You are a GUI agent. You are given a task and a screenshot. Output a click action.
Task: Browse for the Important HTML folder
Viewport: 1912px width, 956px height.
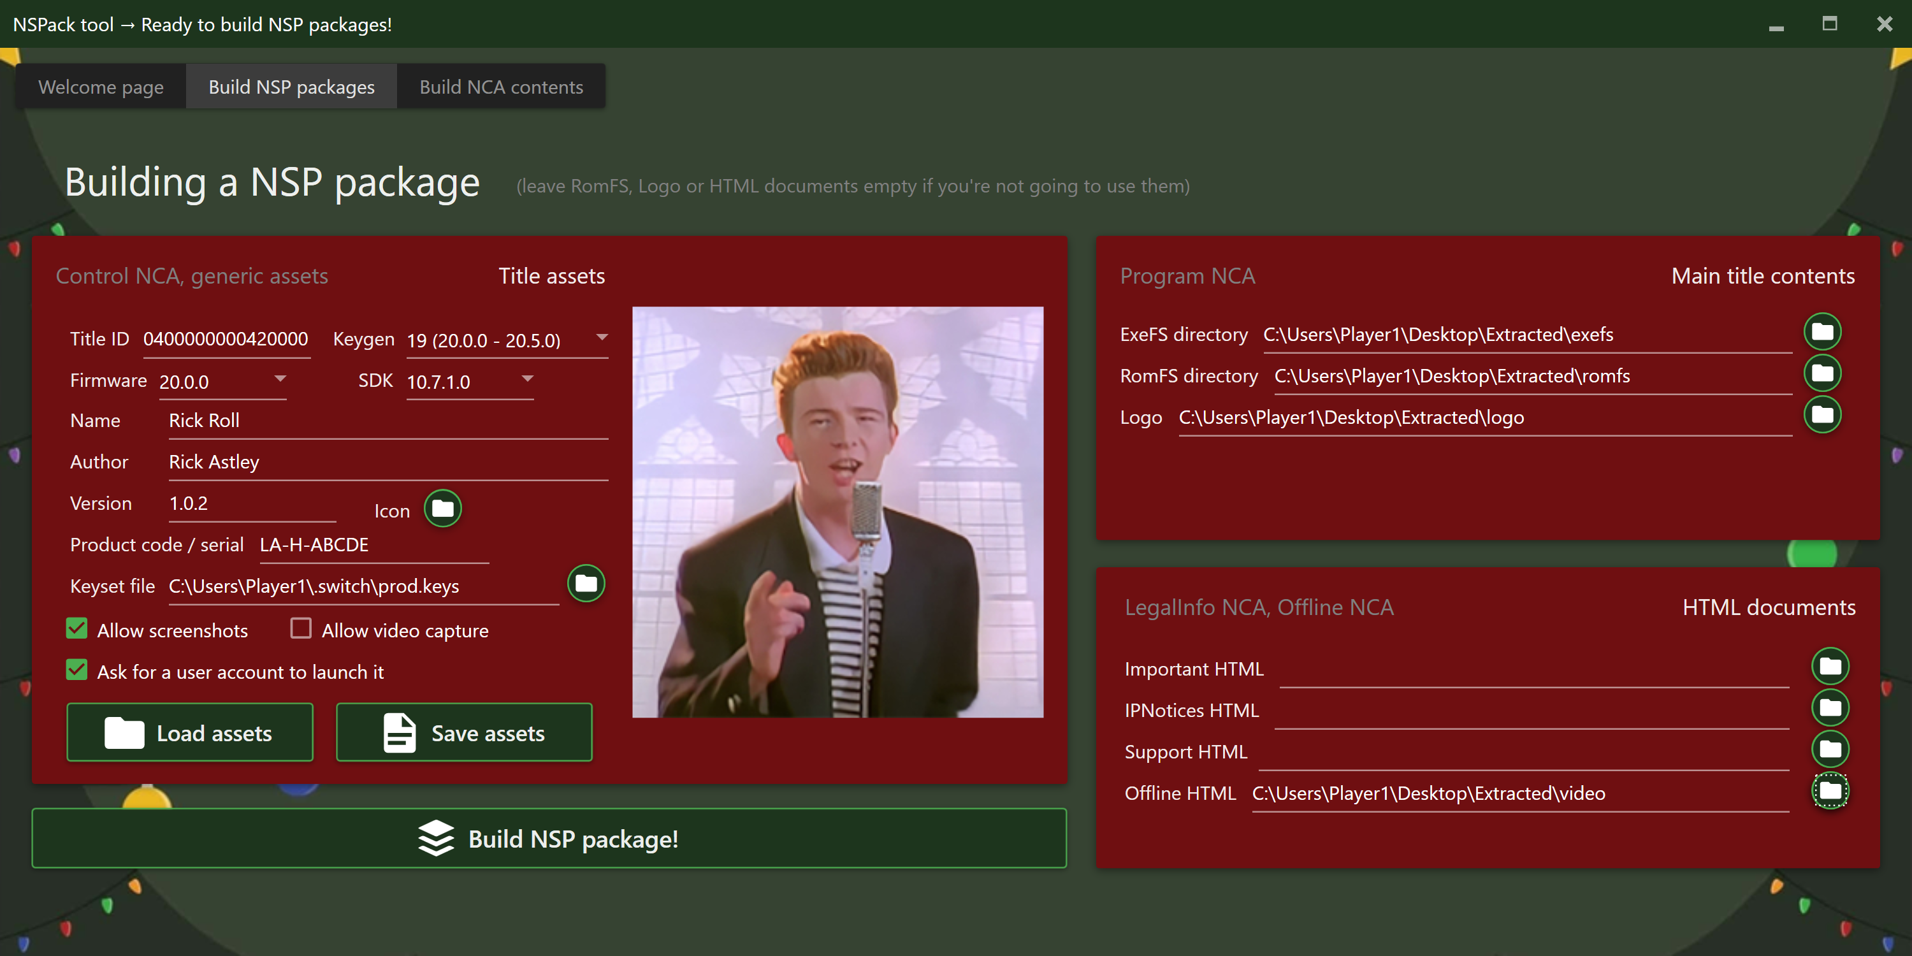[x=1830, y=667]
